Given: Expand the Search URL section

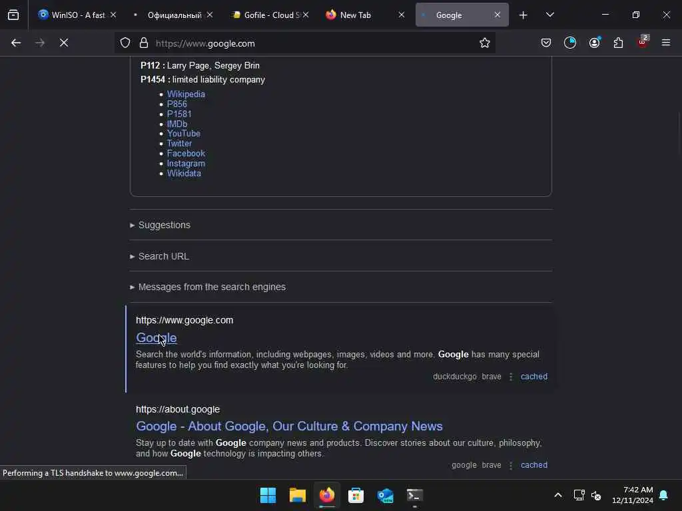Looking at the screenshot, I should tap(159, 256).
